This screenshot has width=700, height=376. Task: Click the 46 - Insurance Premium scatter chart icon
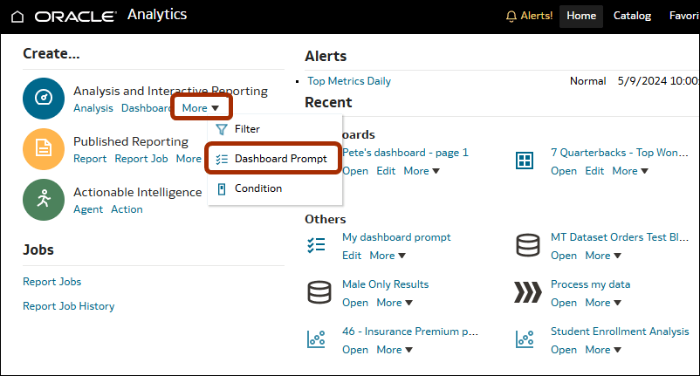pos(316,339)
